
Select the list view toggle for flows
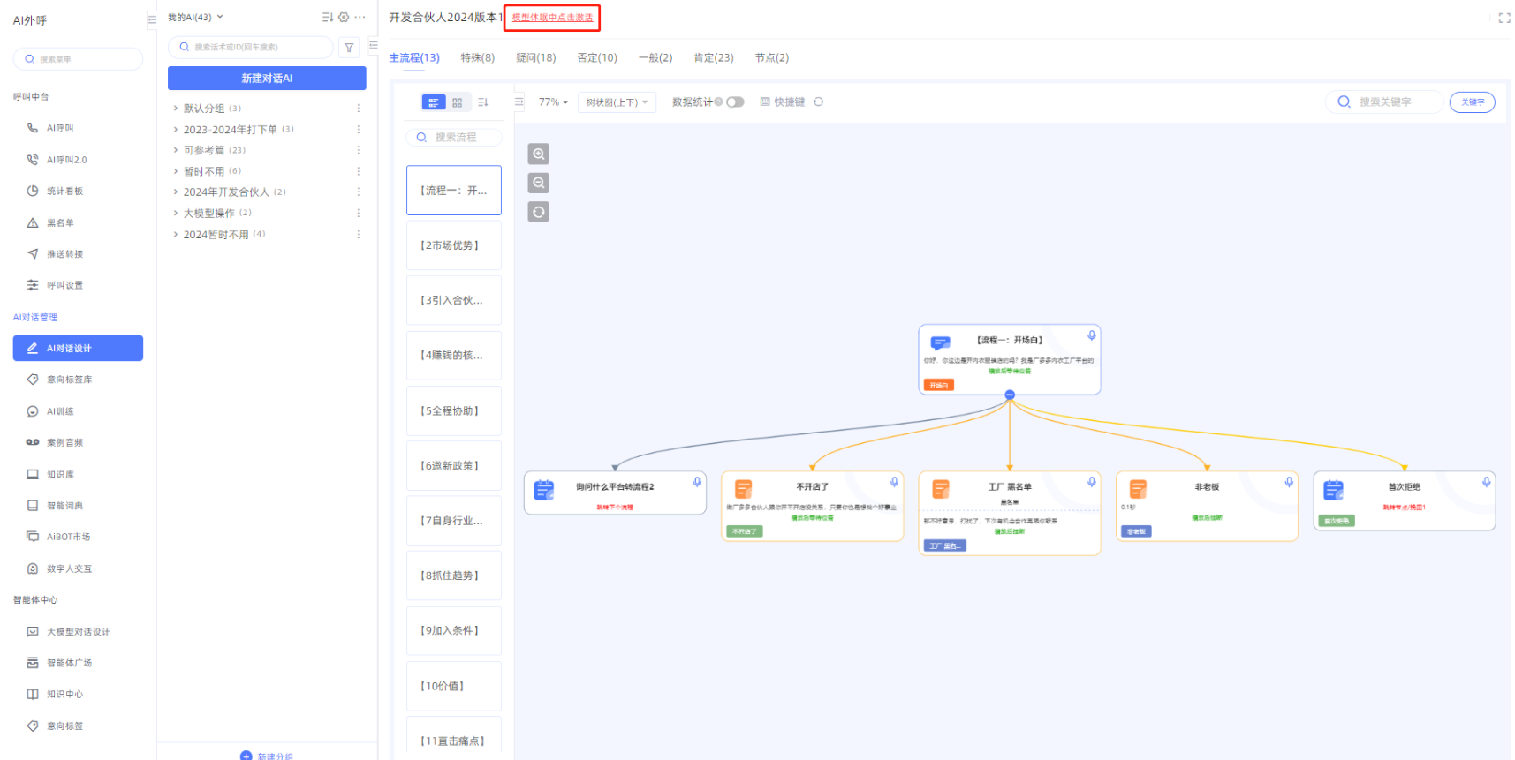(x=433, y=102)
